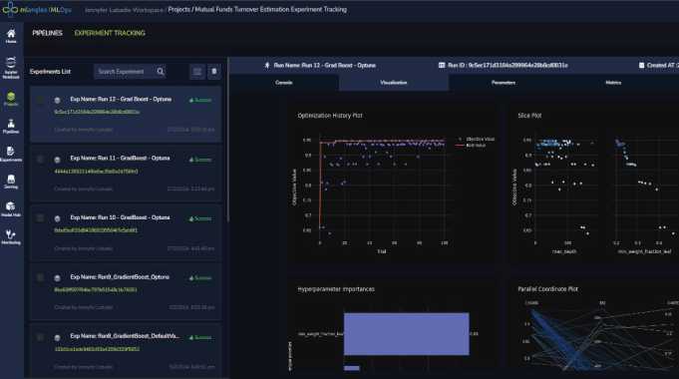Open Monitoring in the sidebar
Viewport: 679px width, 379px height.
11,237
